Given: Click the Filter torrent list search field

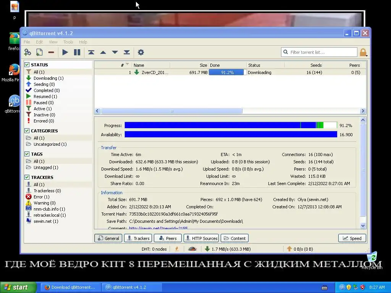Looking at the screenshot, I should 319,52.
